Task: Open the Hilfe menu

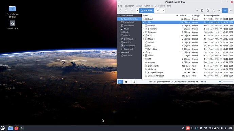Action: [169, 6]
